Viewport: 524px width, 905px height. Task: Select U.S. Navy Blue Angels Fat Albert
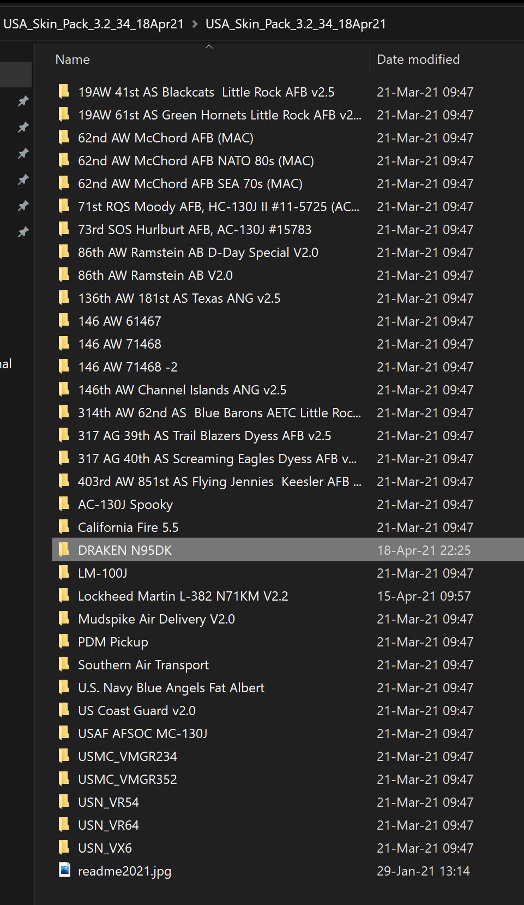[171, 687]
